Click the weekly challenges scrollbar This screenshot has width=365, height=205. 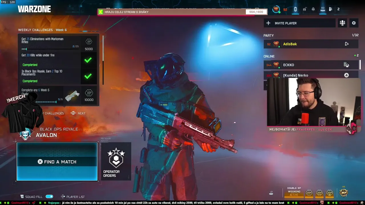click(103, 60)
